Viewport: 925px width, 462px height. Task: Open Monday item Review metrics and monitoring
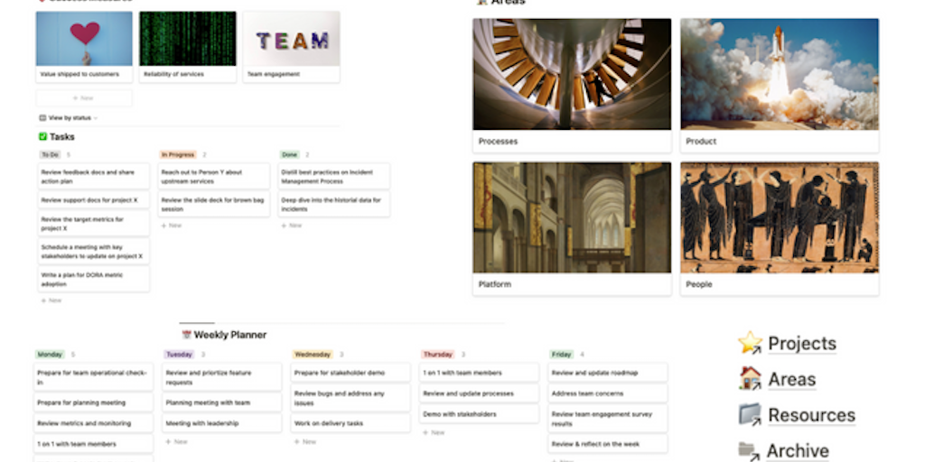click(94, 424)
